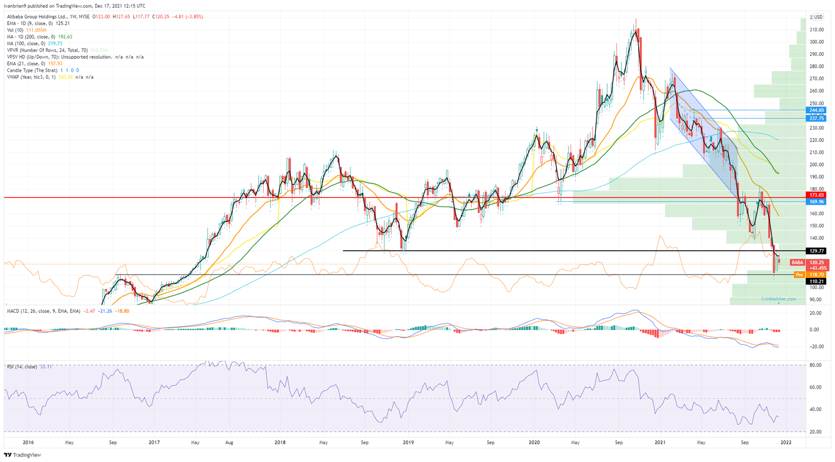
Task: Click 40.00 on the RSI scale
Action: point(815,410)
